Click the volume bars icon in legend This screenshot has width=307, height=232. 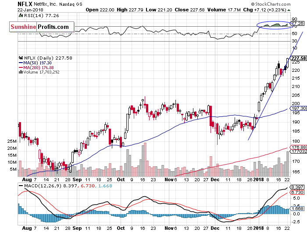tap(21, 72)
